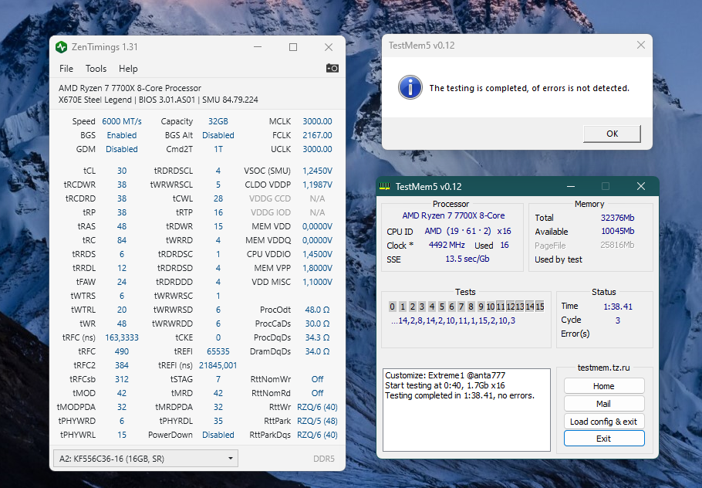
Task: Click the tRFC (ns) value 163,3333
Action: [x=122, y=337]
